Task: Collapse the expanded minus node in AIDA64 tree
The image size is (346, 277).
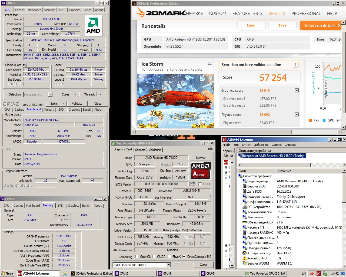Action: point(226,187)
